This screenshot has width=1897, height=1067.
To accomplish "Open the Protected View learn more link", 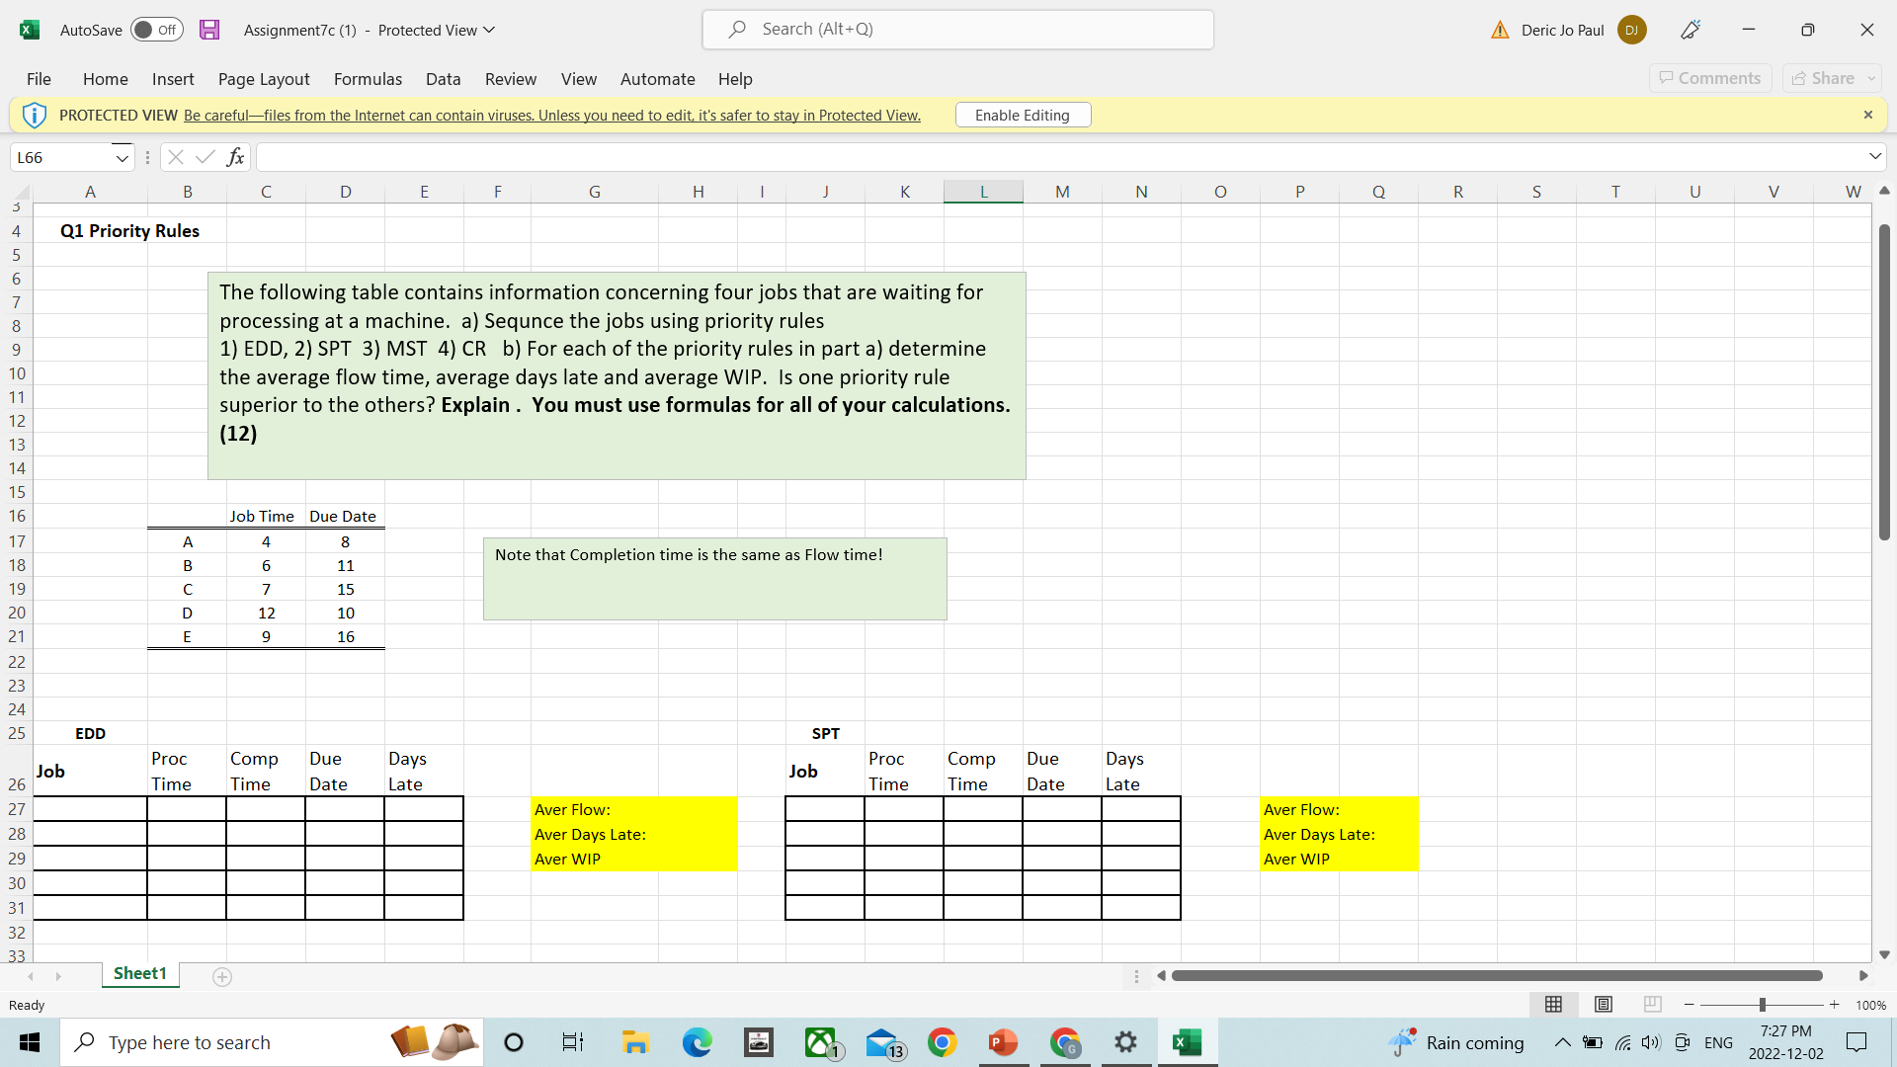I will [x=550, y=115].
